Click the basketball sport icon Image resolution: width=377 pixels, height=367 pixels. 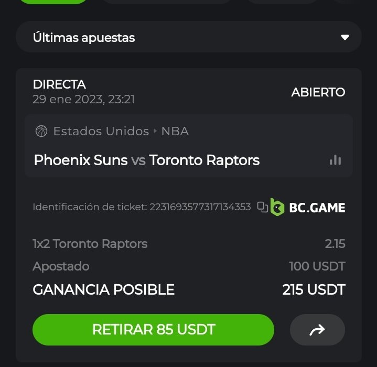[x=41, y=131]
